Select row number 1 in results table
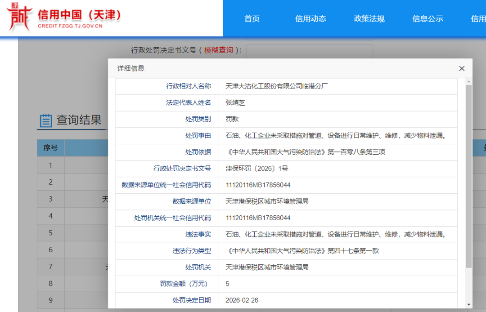The height and width of the screenshot is (312, 486). click(x=51, y=165)
